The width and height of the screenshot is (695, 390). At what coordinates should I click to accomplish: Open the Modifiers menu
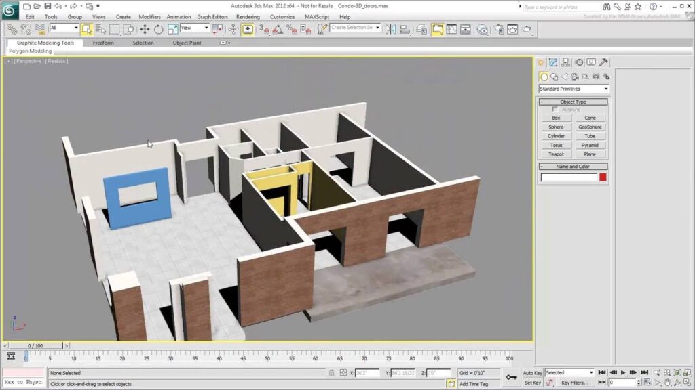coord(149,16)
